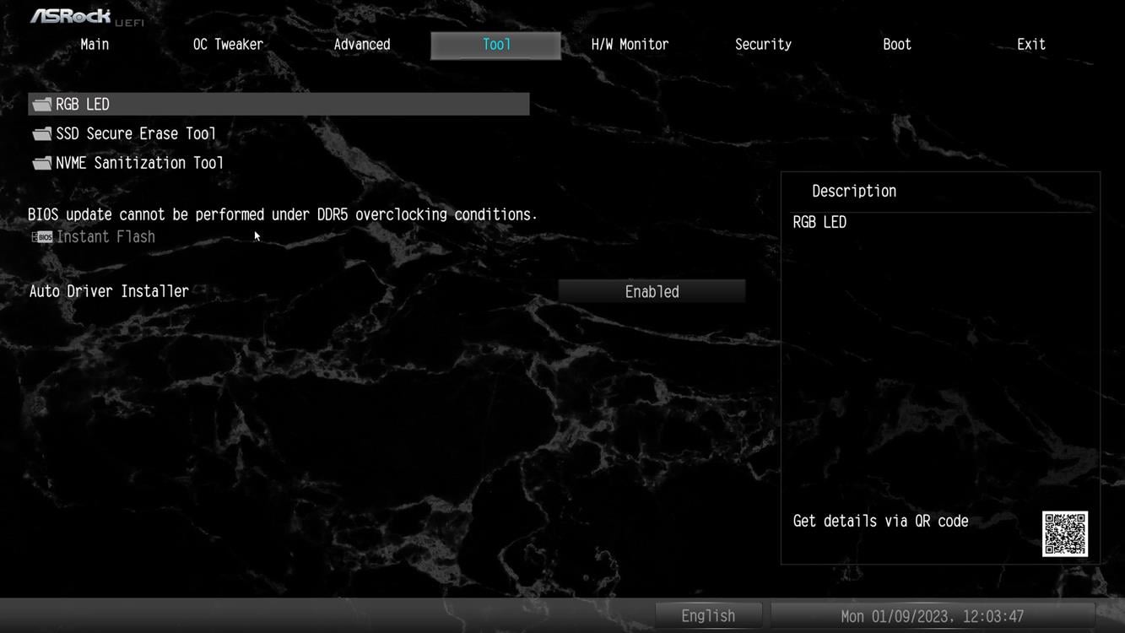1125x633 pixels.
Task: Open the RGB LED submenu entry
Action: point(83,105)
